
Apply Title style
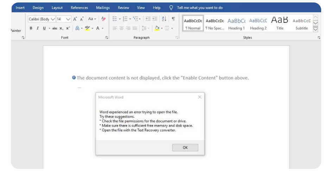280,23
